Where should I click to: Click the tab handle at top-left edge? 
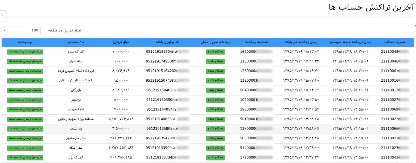(x=3, y=16)
